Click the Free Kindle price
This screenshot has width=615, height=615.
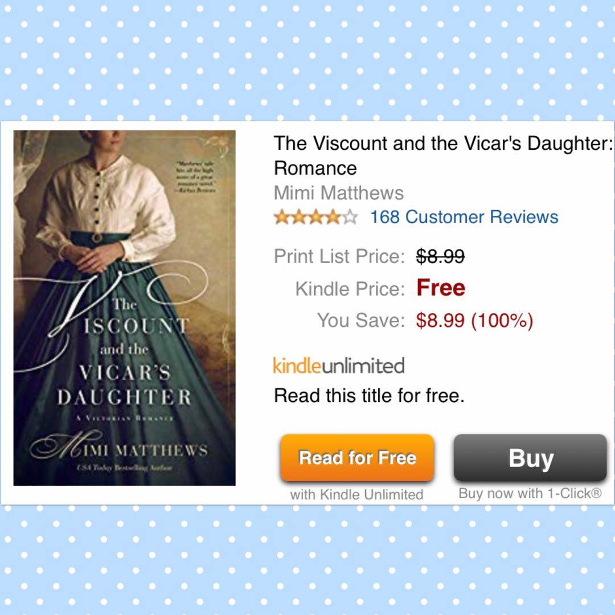click(x=441, y=288)
